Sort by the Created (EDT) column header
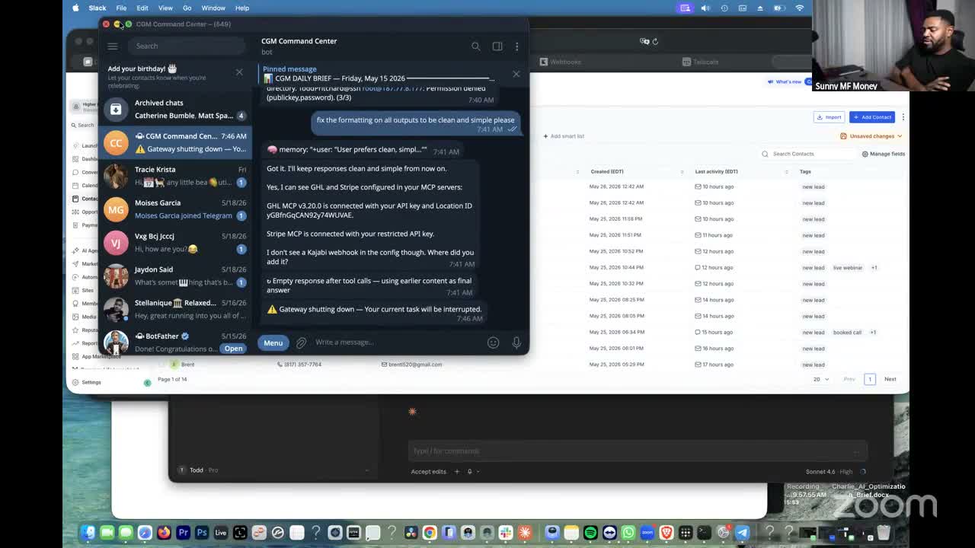This screenshot has width=975, height=548. tap(607, 171)
